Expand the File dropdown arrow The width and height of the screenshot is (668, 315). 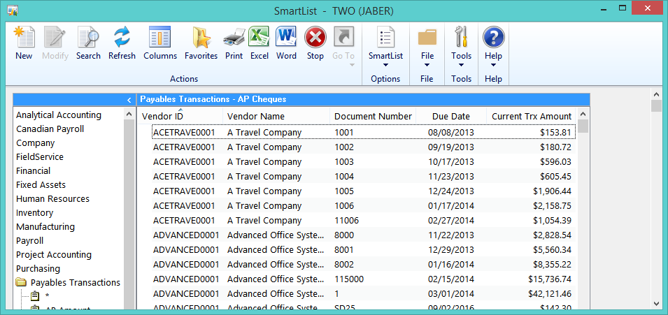[427, 65]
